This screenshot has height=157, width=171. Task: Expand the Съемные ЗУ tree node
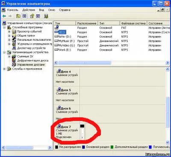pyautogui.click(x=9, y=57)
